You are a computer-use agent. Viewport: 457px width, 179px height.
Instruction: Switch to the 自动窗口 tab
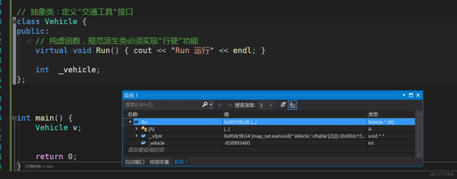tap(135, 162)
